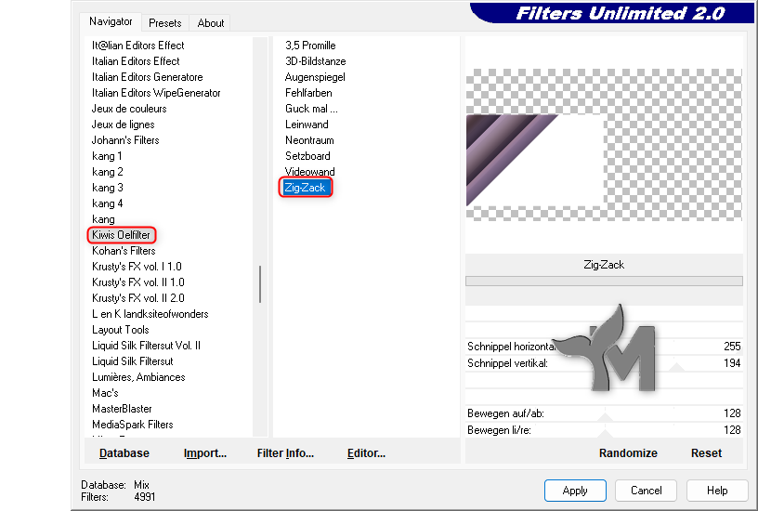758x511 pixels.
Task: Switch to the Presets tab
Action: (x=164, y=22)
